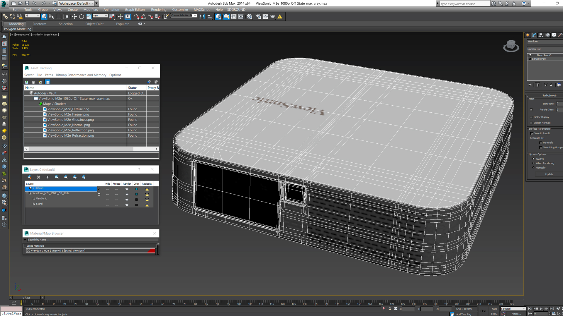Click the Unlink Selection tool

[x=13, y=17]
